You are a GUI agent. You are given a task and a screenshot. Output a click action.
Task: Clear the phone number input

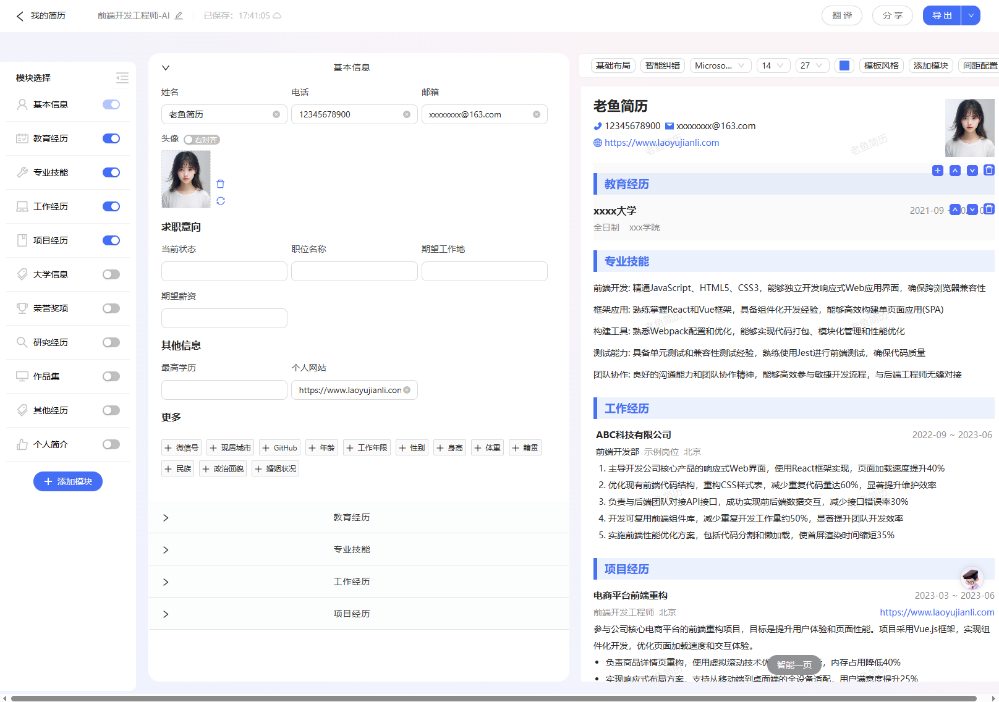pos(407,114)
